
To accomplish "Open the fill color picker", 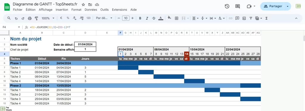I will coord(169,18).
